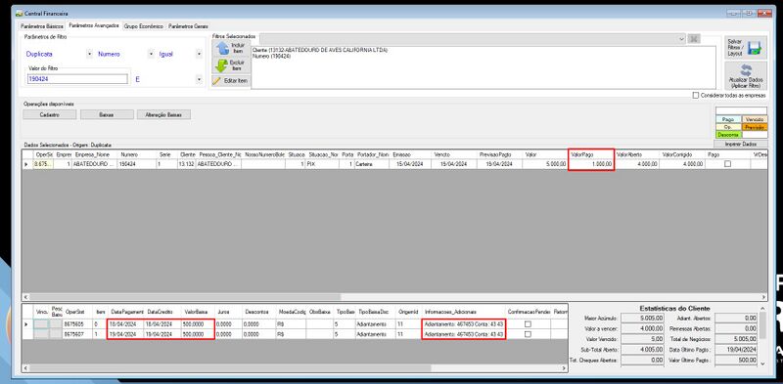Open the E logical connector dropdown

(199, 79)
